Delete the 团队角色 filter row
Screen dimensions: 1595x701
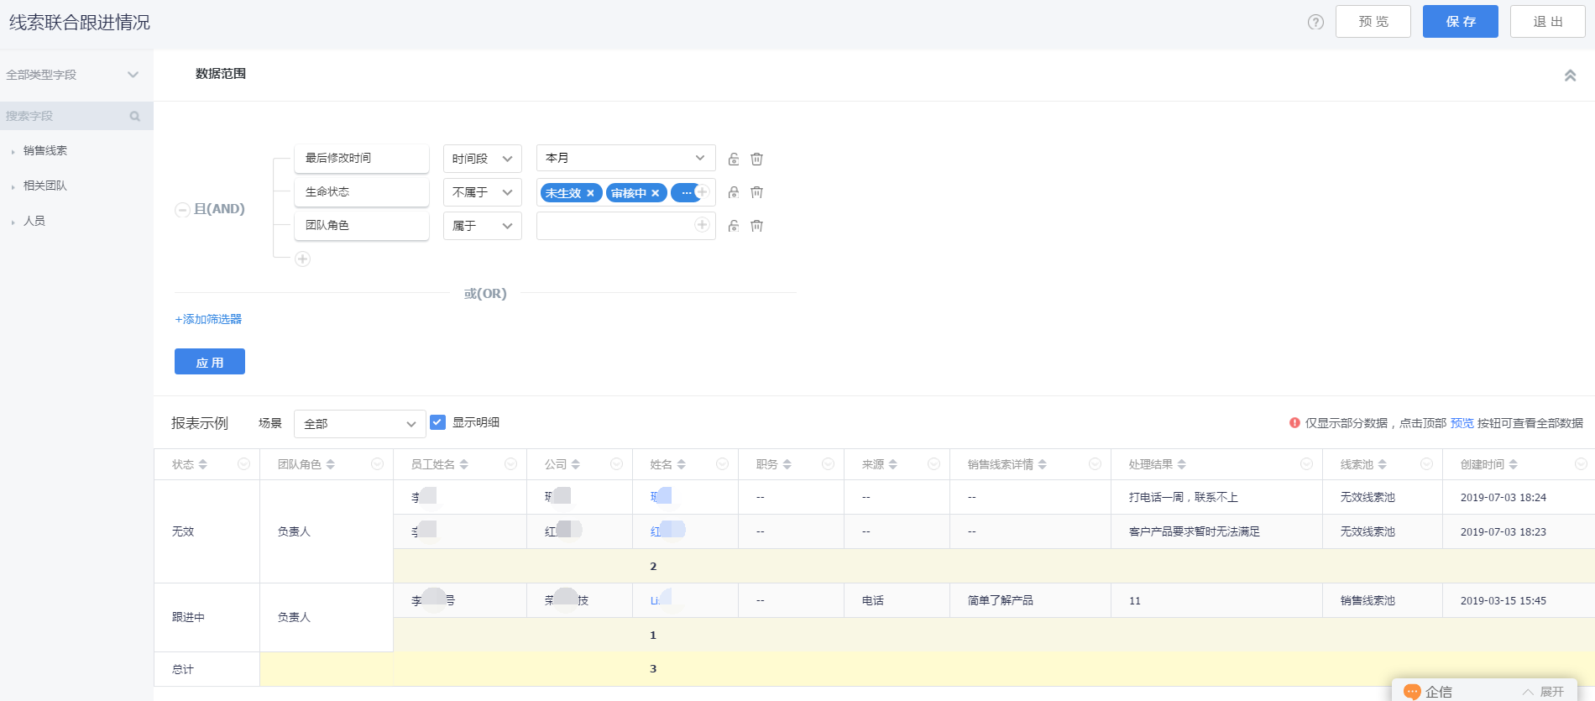[x=756, y=226]
